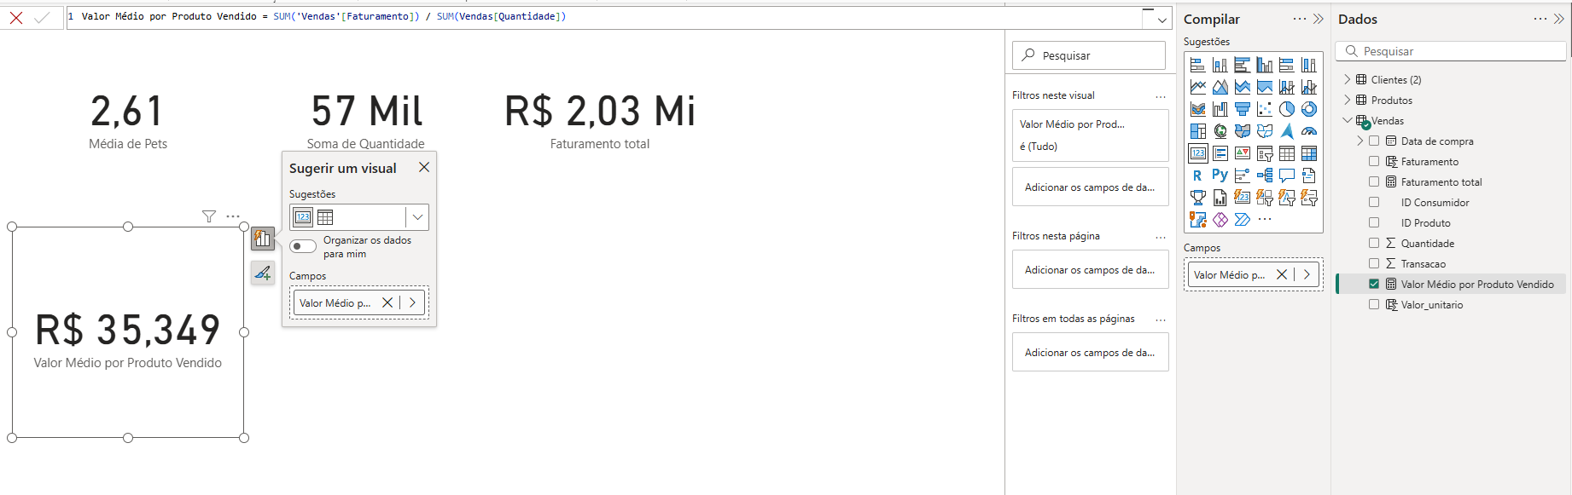The image size is (1572, 495).
Task: Open the Sugestões dropdown in popup
Action: [417, 217]
